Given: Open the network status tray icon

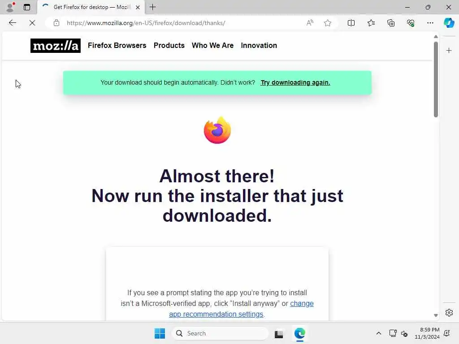Looking at the screenshot, I should coord(393,333).
